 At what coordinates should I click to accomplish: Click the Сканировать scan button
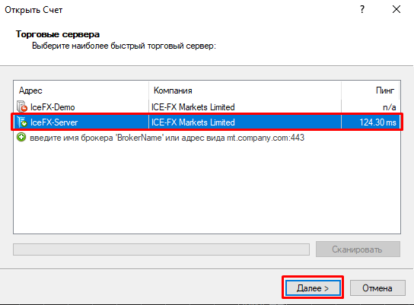tap(358, 249)
